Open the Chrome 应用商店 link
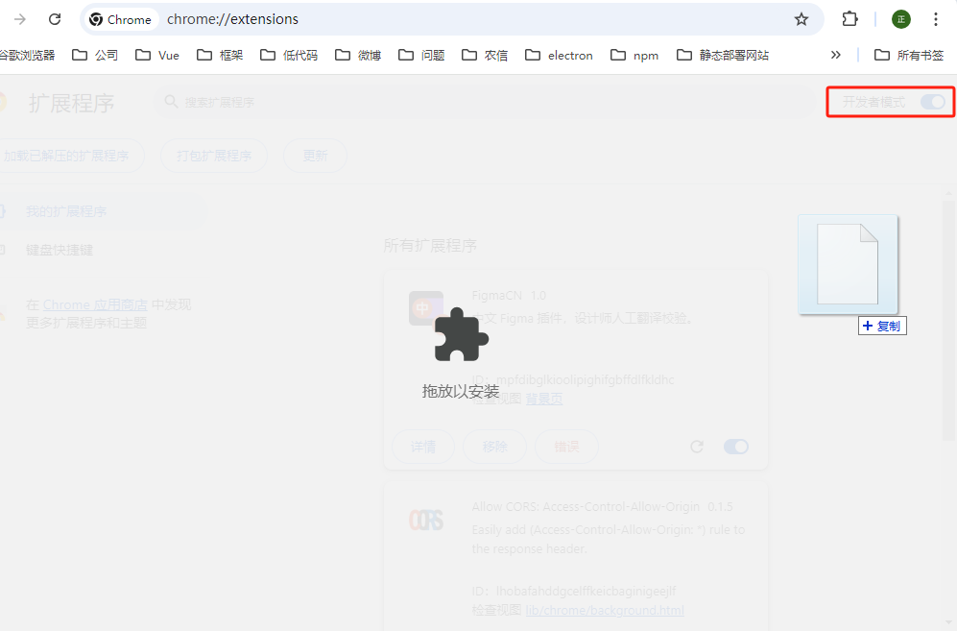957x631 pixels. coord(95,304)
